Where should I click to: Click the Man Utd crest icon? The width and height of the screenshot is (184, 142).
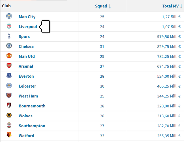(9, 56)
